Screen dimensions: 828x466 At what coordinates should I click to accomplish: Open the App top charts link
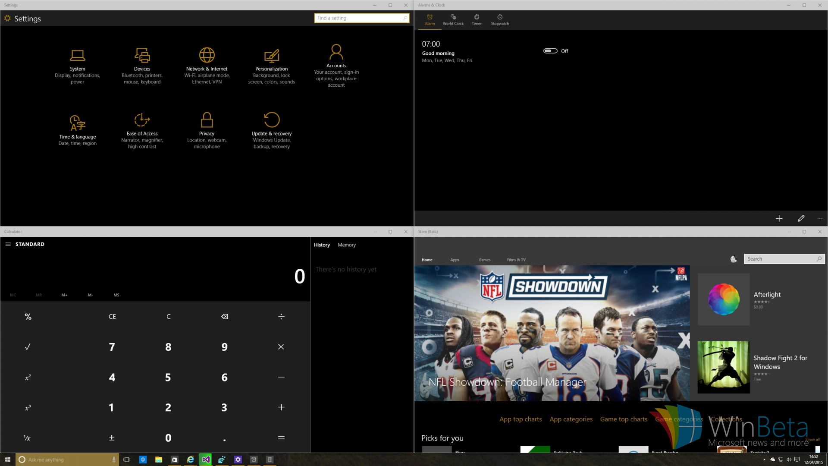coord(520,419)
